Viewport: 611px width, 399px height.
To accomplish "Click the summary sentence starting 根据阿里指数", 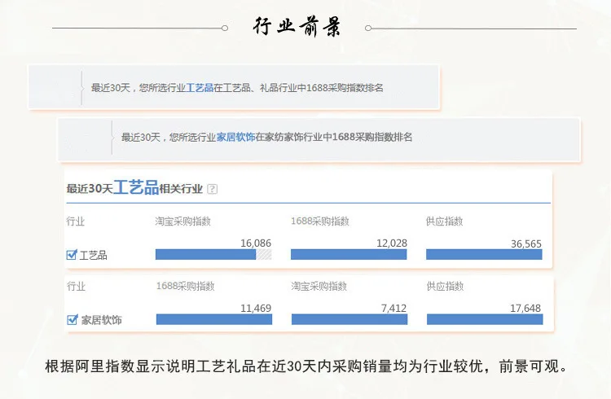I will pos(305,366).
